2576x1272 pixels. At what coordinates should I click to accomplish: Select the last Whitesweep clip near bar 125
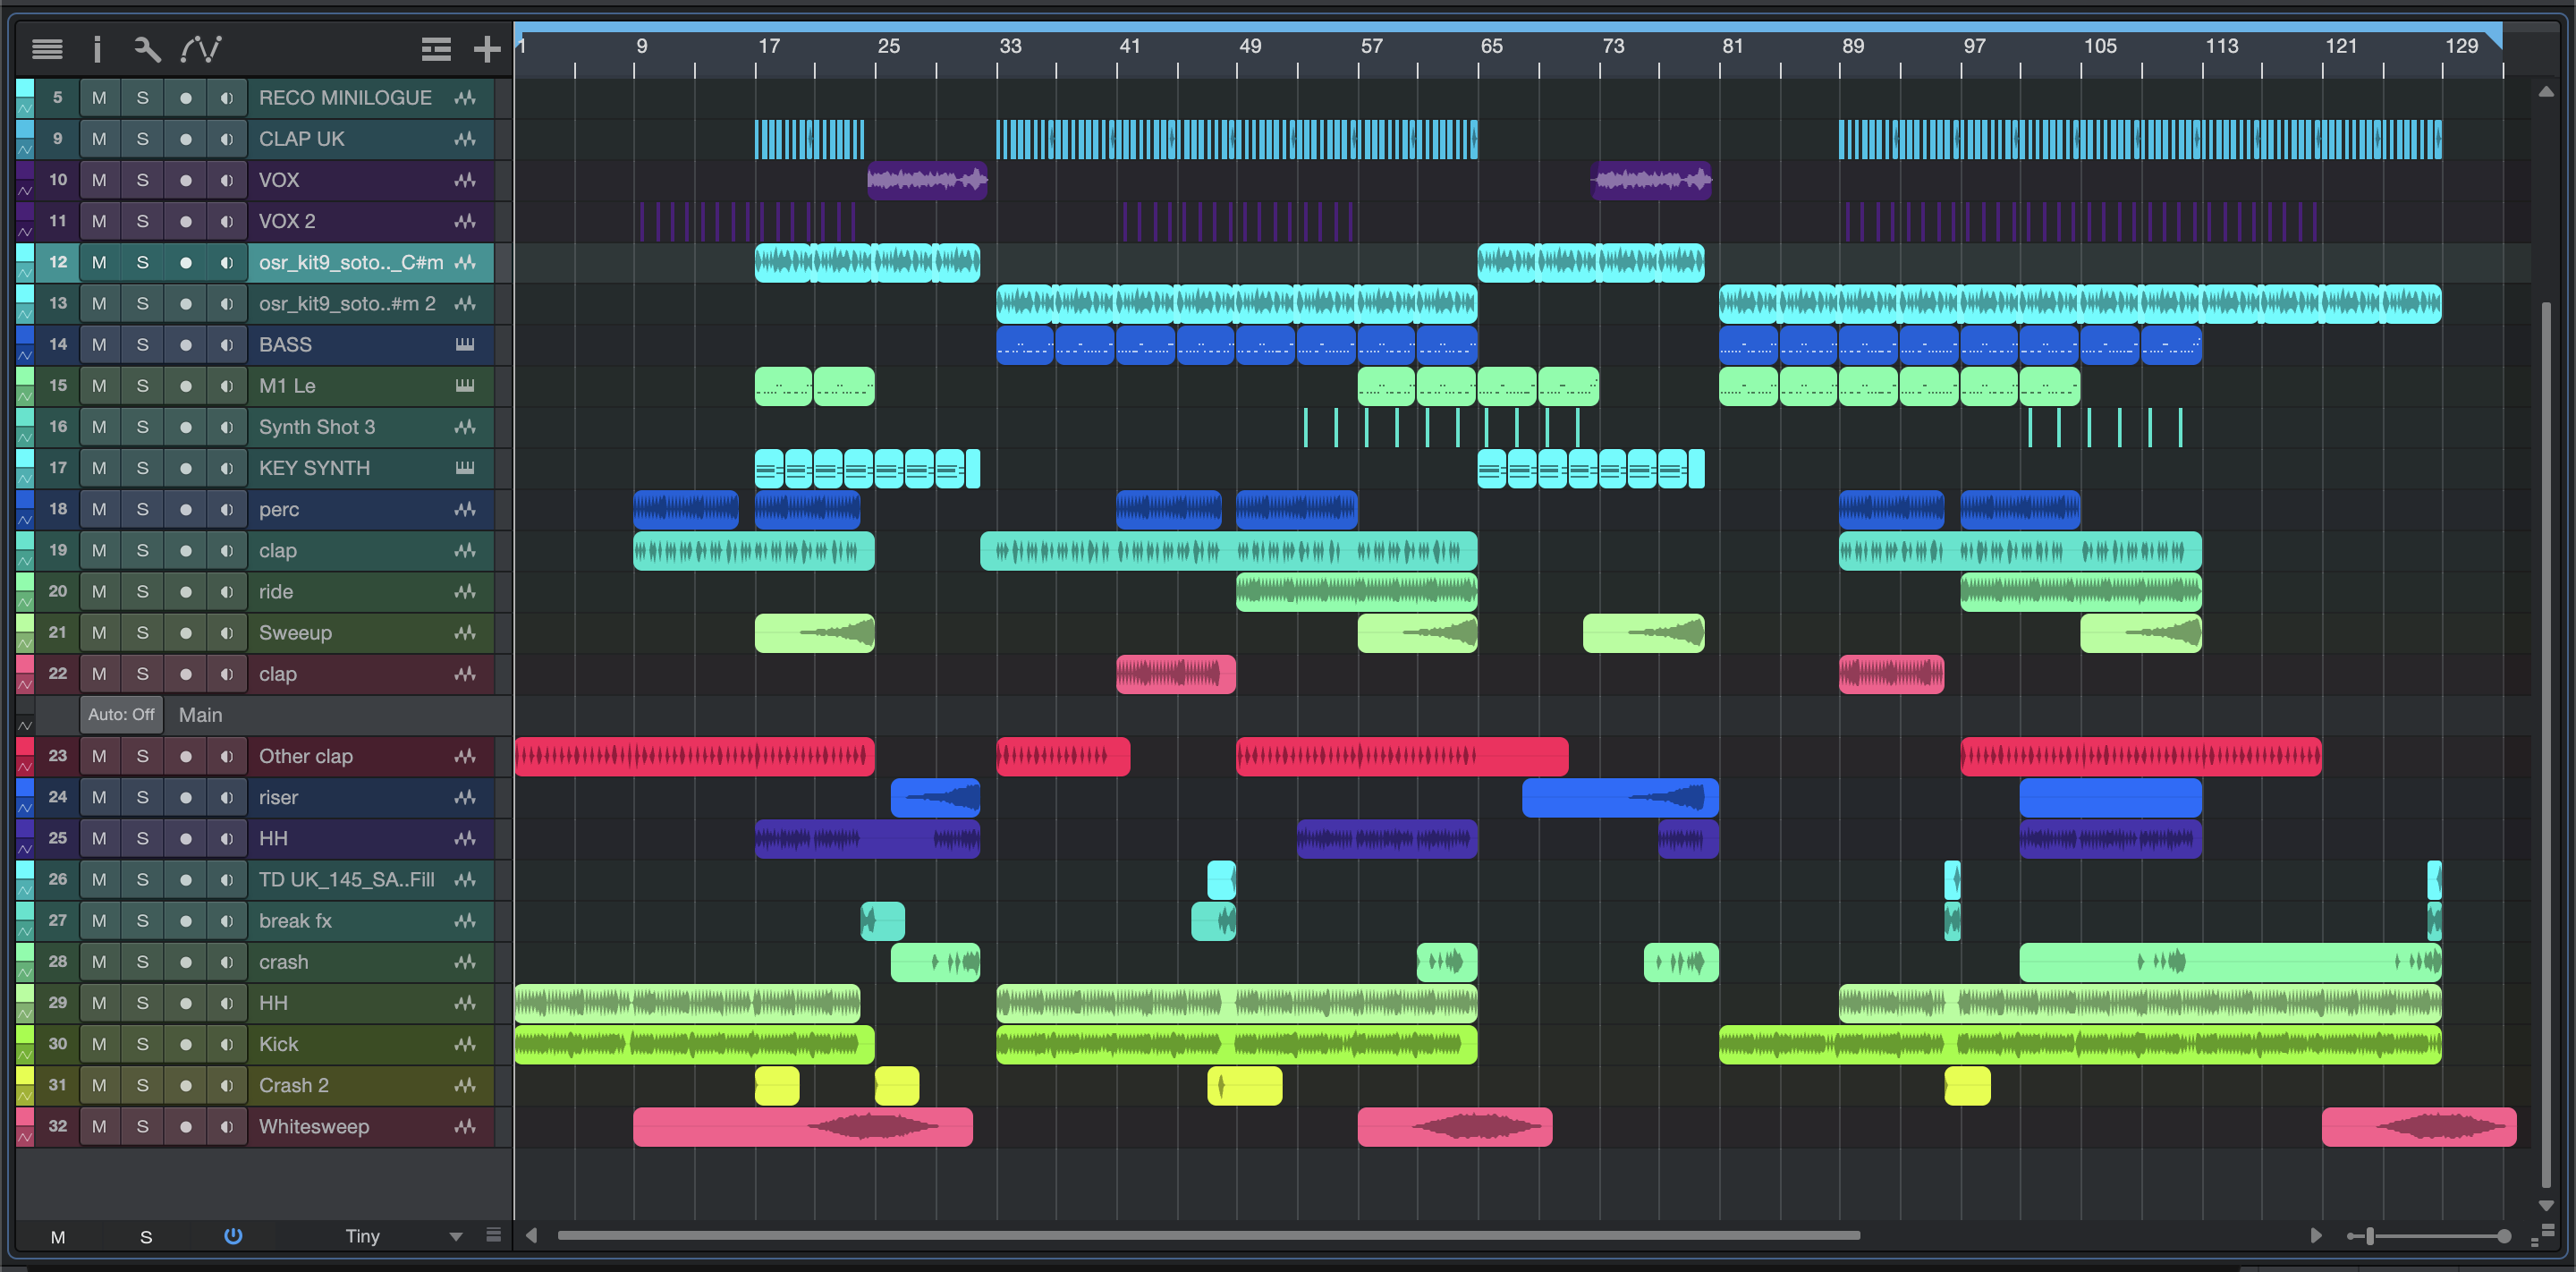(2419, 1127)
